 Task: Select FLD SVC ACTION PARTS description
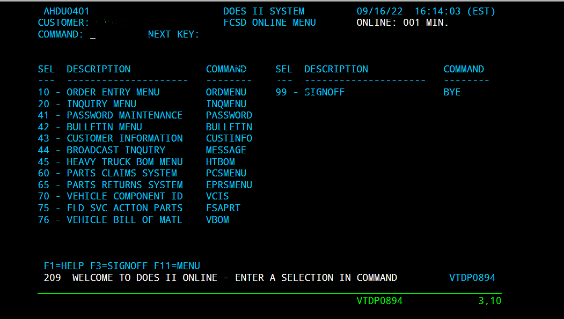coord(124,208)
